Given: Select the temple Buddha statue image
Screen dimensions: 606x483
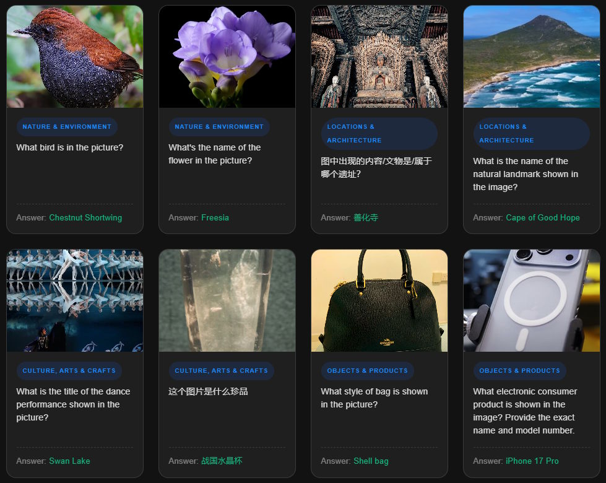Looking at the screenshot, I should tap(379, 57).
